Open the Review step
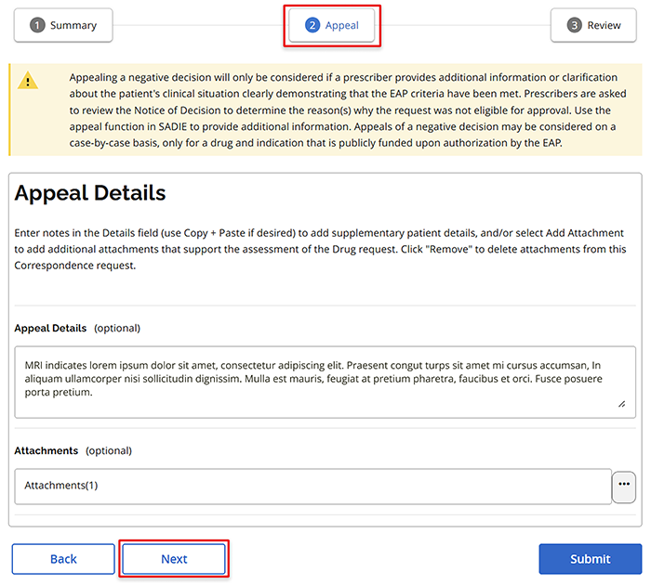This screenshot has width=651, height=585. pyautogui.click(x=593, y=25)
